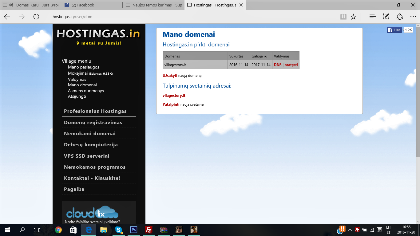Open the vilagestory.lt hosted site link

174,96
